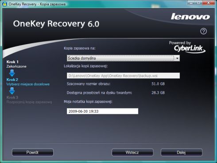Screen dimensions: 217x163
Task: Click the OneKey Recovery title bar icon
Action: pyautogui.click(x=4, y=4)
